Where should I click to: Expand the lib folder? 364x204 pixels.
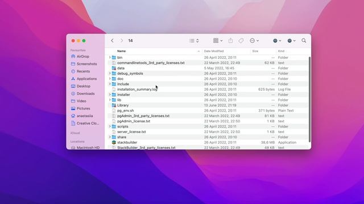110,100
